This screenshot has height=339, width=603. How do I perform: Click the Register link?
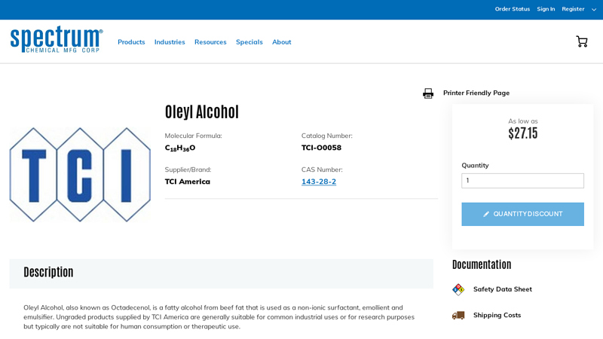[x=573, y=9]
